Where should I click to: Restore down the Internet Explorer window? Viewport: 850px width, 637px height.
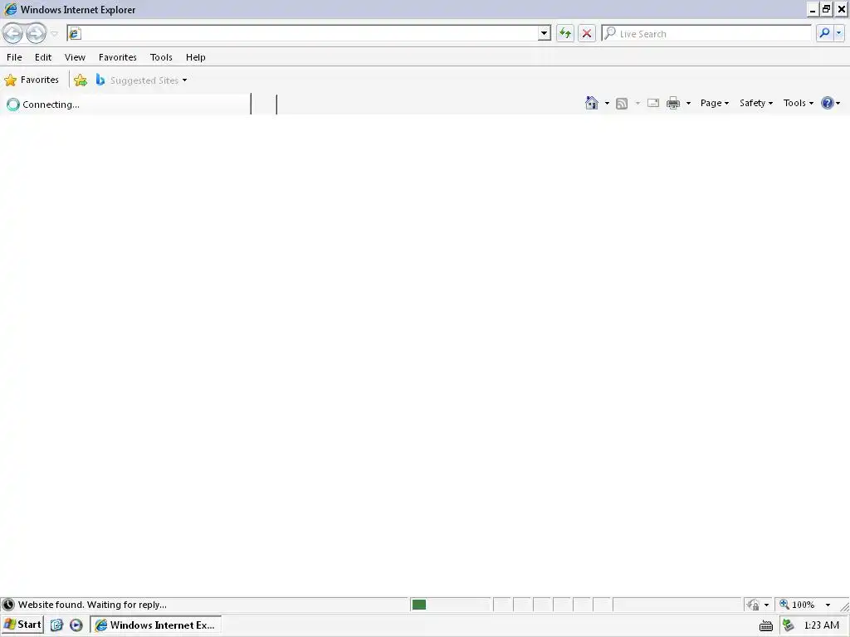[x=827, y=9]
